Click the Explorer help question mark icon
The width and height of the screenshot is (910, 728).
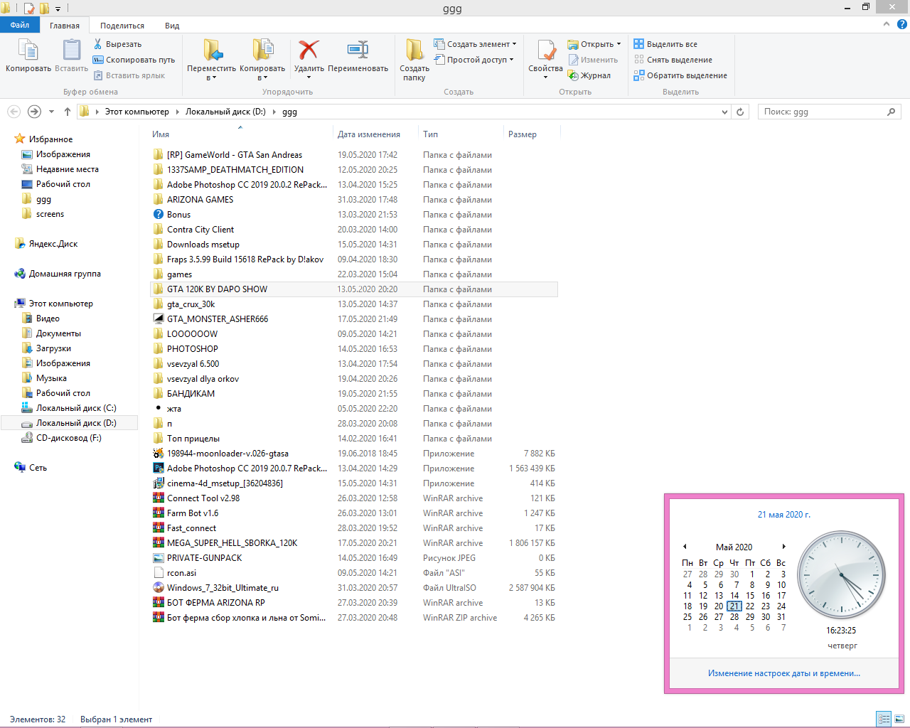pyautogui.click(x=902, y=24)
